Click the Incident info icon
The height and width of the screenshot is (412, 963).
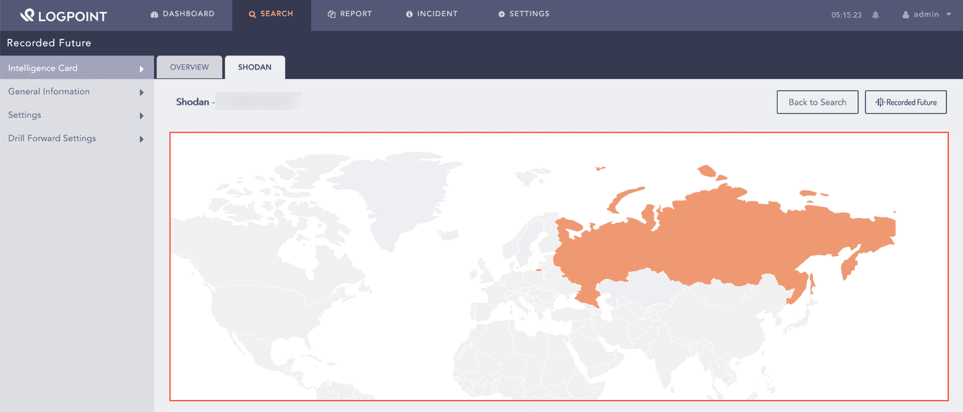pyautogui.click(x=410, y=13)
